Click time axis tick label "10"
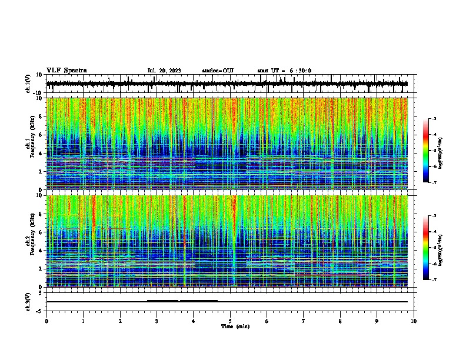Image resolution: width=466 pixels, height=360 pixels. point(414,321)
